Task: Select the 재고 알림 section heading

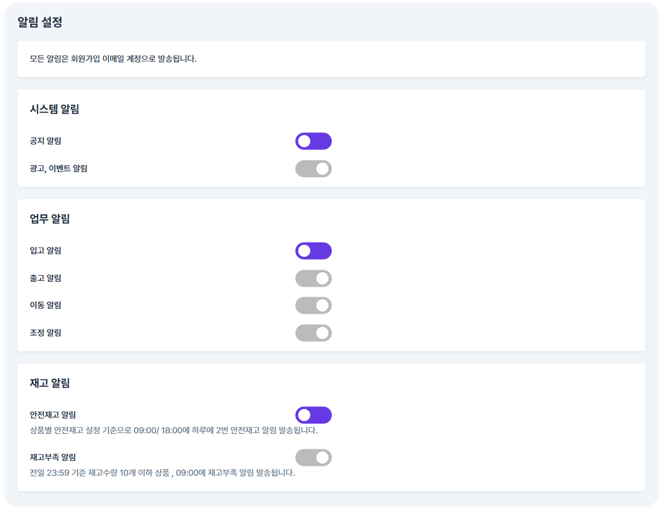Action: (x=50, y=383)
